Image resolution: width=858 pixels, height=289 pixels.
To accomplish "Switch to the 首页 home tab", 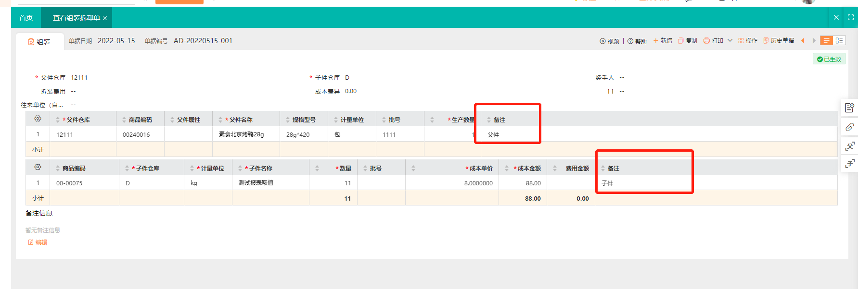I will pyautogui.click(x=26, y=18).
